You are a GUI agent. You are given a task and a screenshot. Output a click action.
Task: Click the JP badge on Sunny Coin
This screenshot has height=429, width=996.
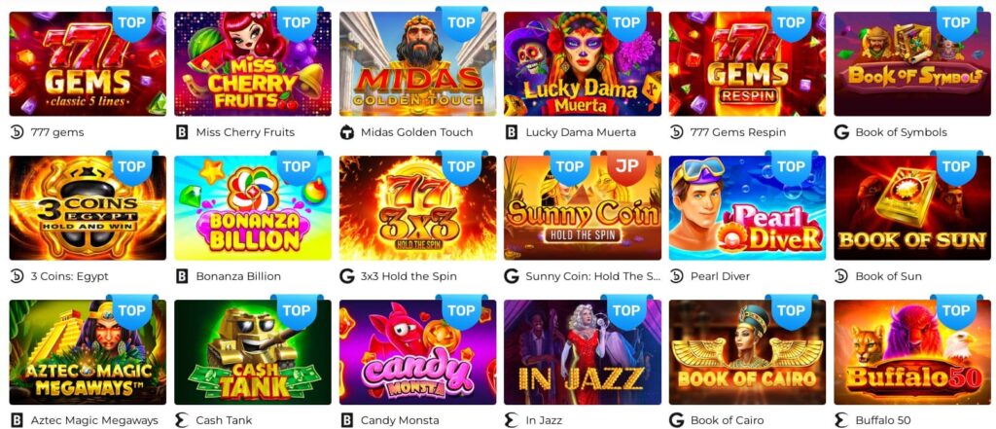coord(626,166)
